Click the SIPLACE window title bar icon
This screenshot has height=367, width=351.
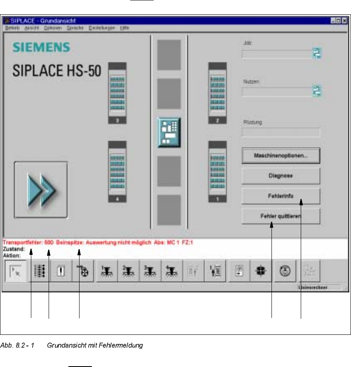[7, 21]
